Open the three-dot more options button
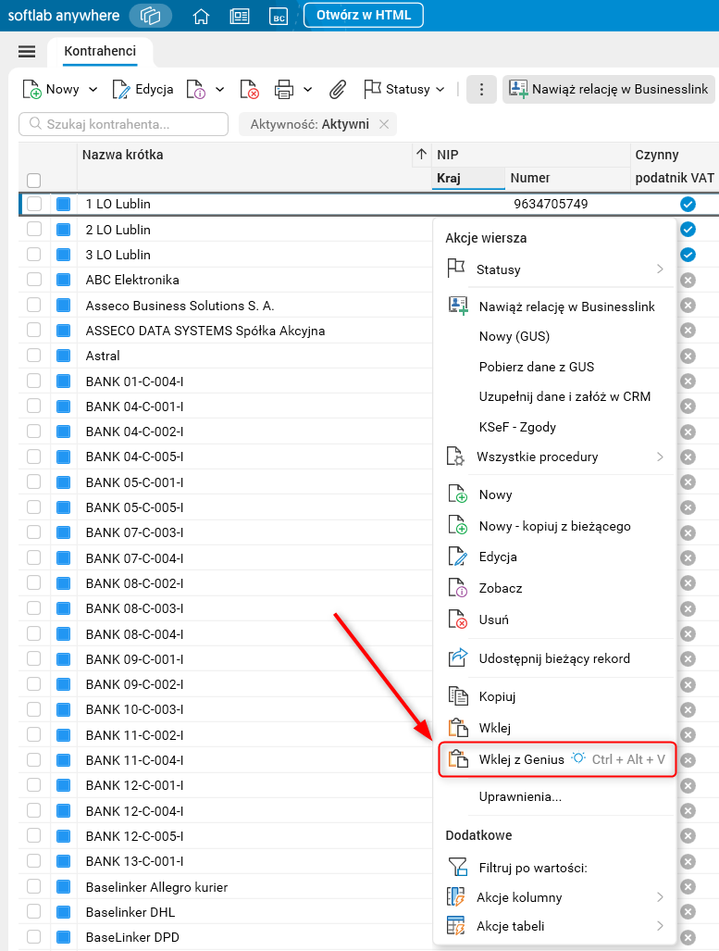 481,89
